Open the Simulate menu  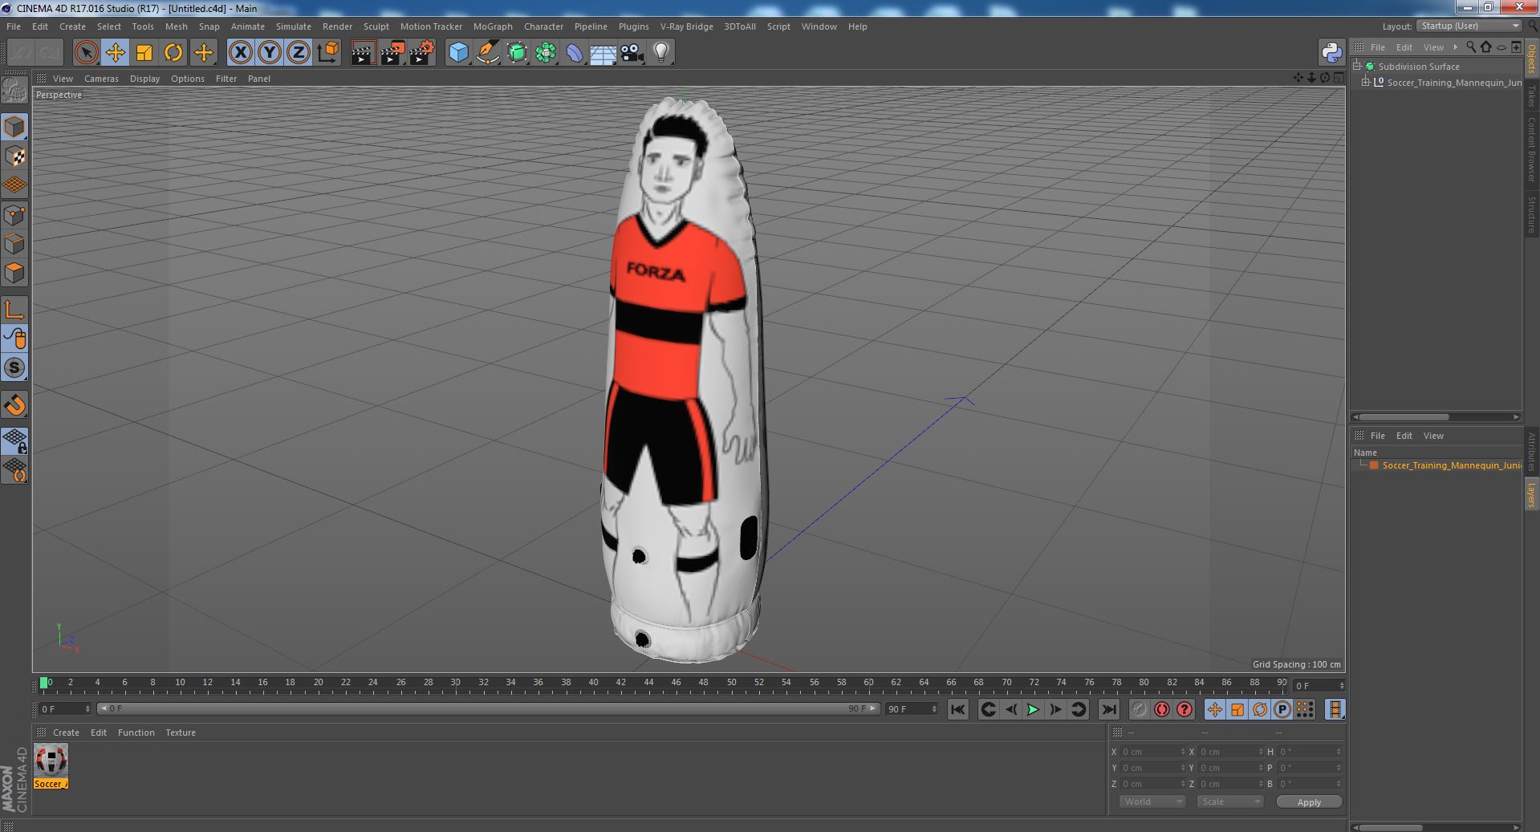click(293, 26)
